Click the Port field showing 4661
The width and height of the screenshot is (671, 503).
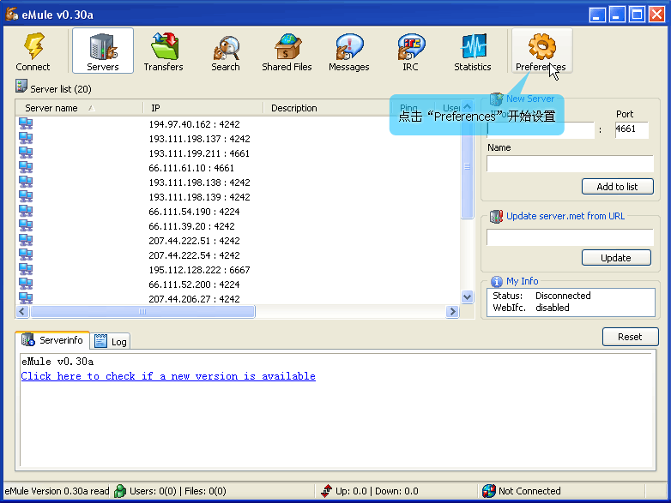coord(632,129)
